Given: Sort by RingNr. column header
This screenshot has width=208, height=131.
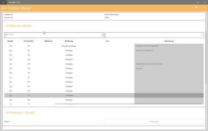Looking at the screenshot, I should (x=10, y=41).
